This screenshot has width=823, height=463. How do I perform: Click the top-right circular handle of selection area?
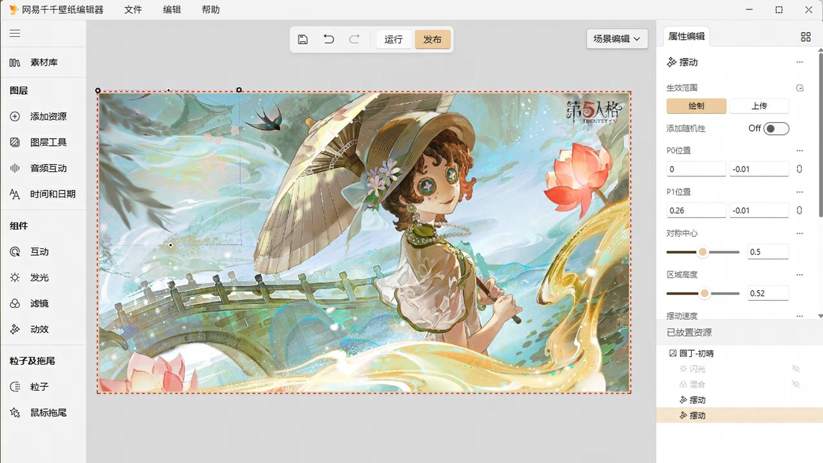239,90
